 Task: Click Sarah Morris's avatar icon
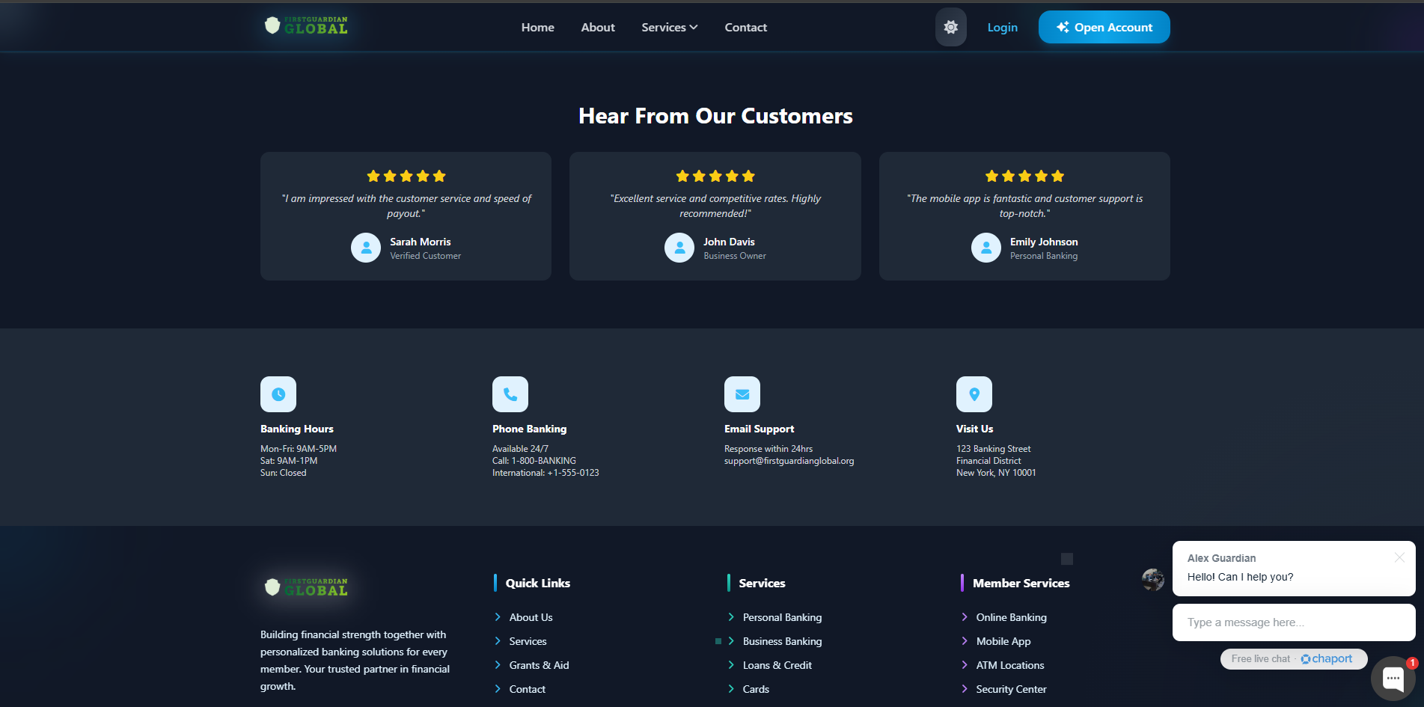point(366,248)
